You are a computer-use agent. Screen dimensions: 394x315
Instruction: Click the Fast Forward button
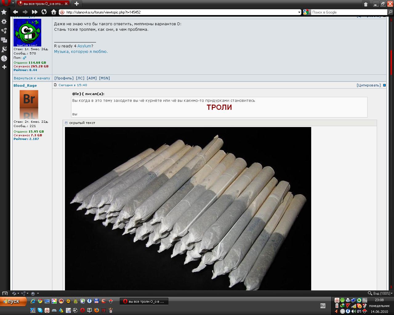[35, 12]
